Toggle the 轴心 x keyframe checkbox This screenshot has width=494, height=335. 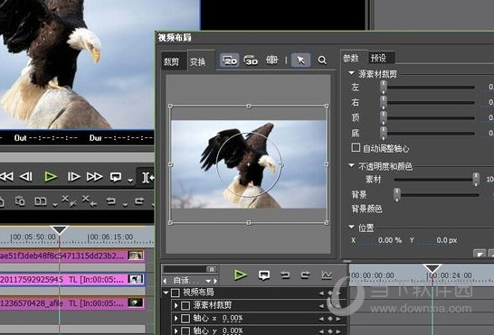click(185, 319)
